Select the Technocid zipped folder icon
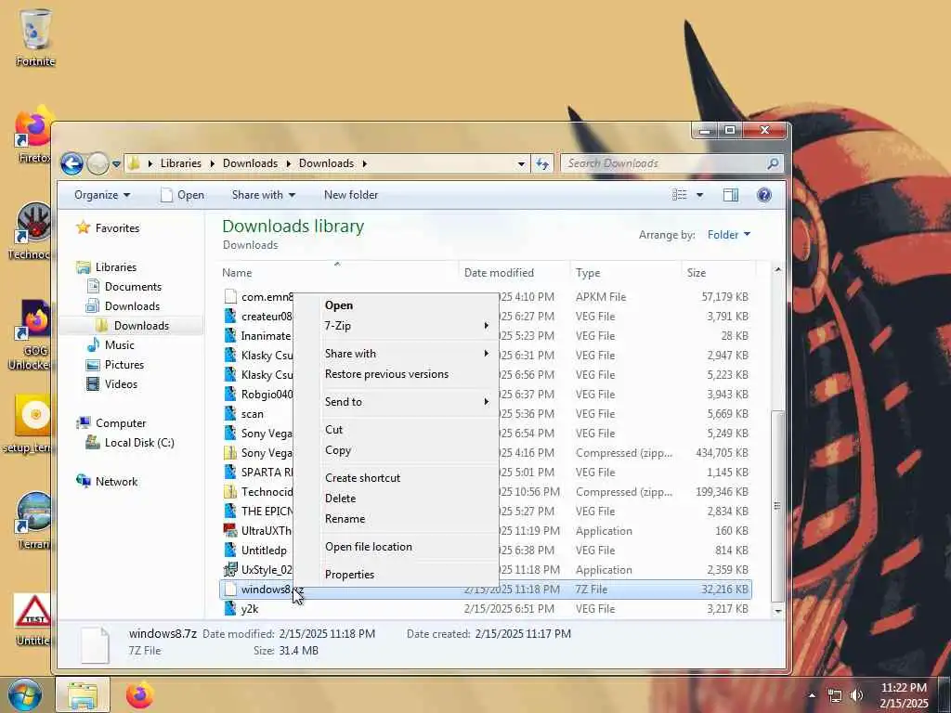Image resolution: width=951 pixels, height=713 pixels. (230, 492)
